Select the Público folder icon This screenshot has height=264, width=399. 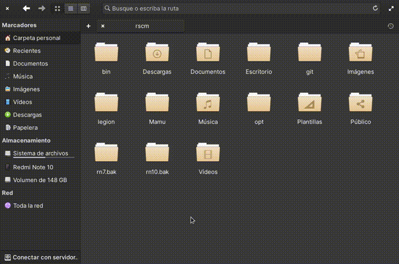(x=361, y=102)
